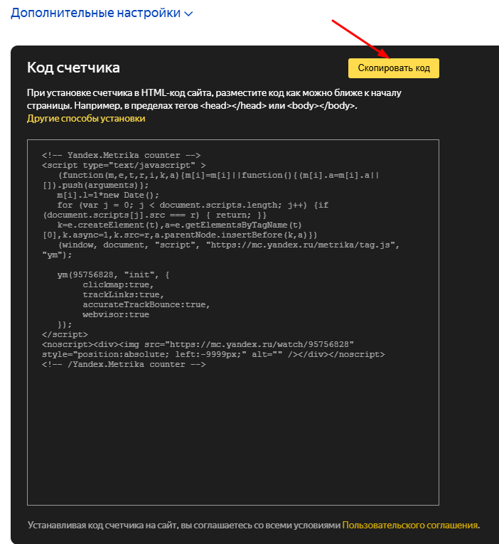
Task: Click the 'k=e.createElement(t)' code line
Action: pos(179,225)
